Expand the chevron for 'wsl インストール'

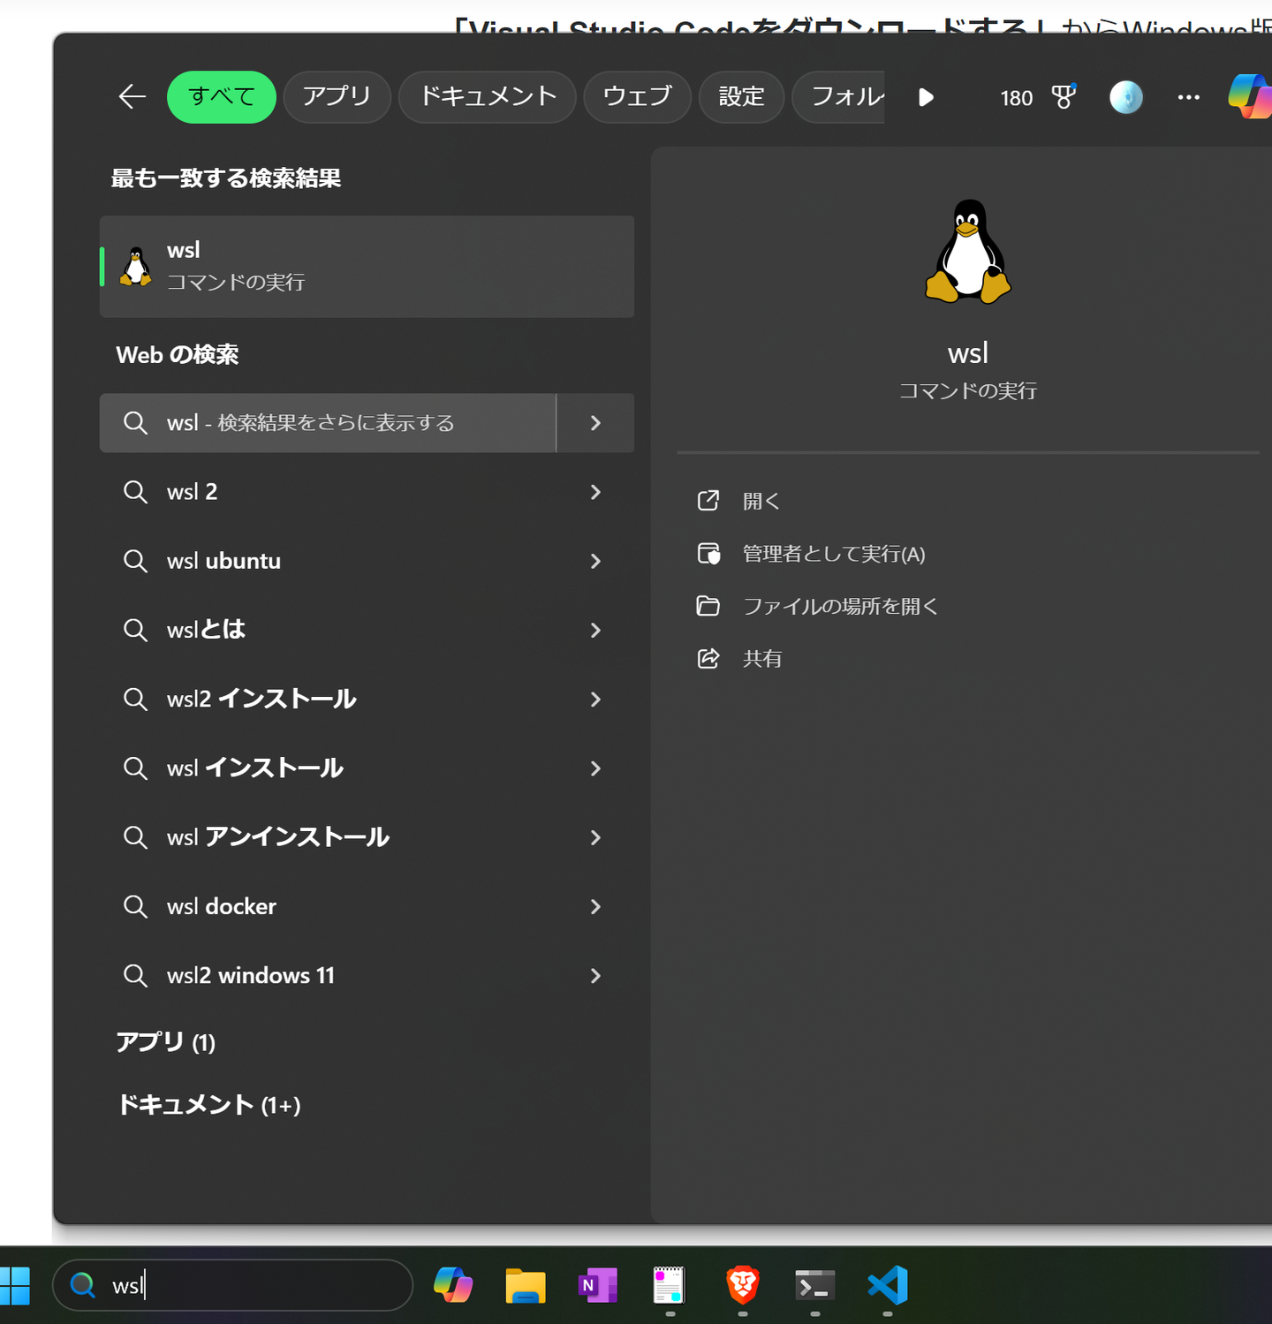click(595, 768)
